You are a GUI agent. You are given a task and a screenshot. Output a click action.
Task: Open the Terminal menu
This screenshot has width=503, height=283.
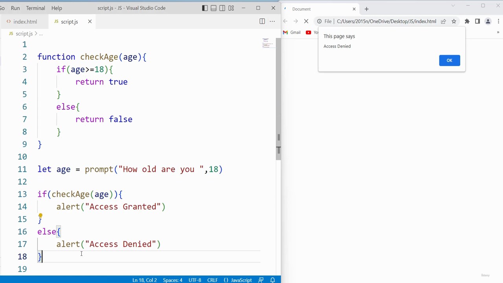click(x=35, y=8)
